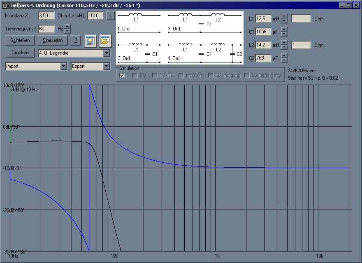Click the '-3dB @ 10 Hz' graph label
The height and width of the screenshot is (263, 362).
24,90
